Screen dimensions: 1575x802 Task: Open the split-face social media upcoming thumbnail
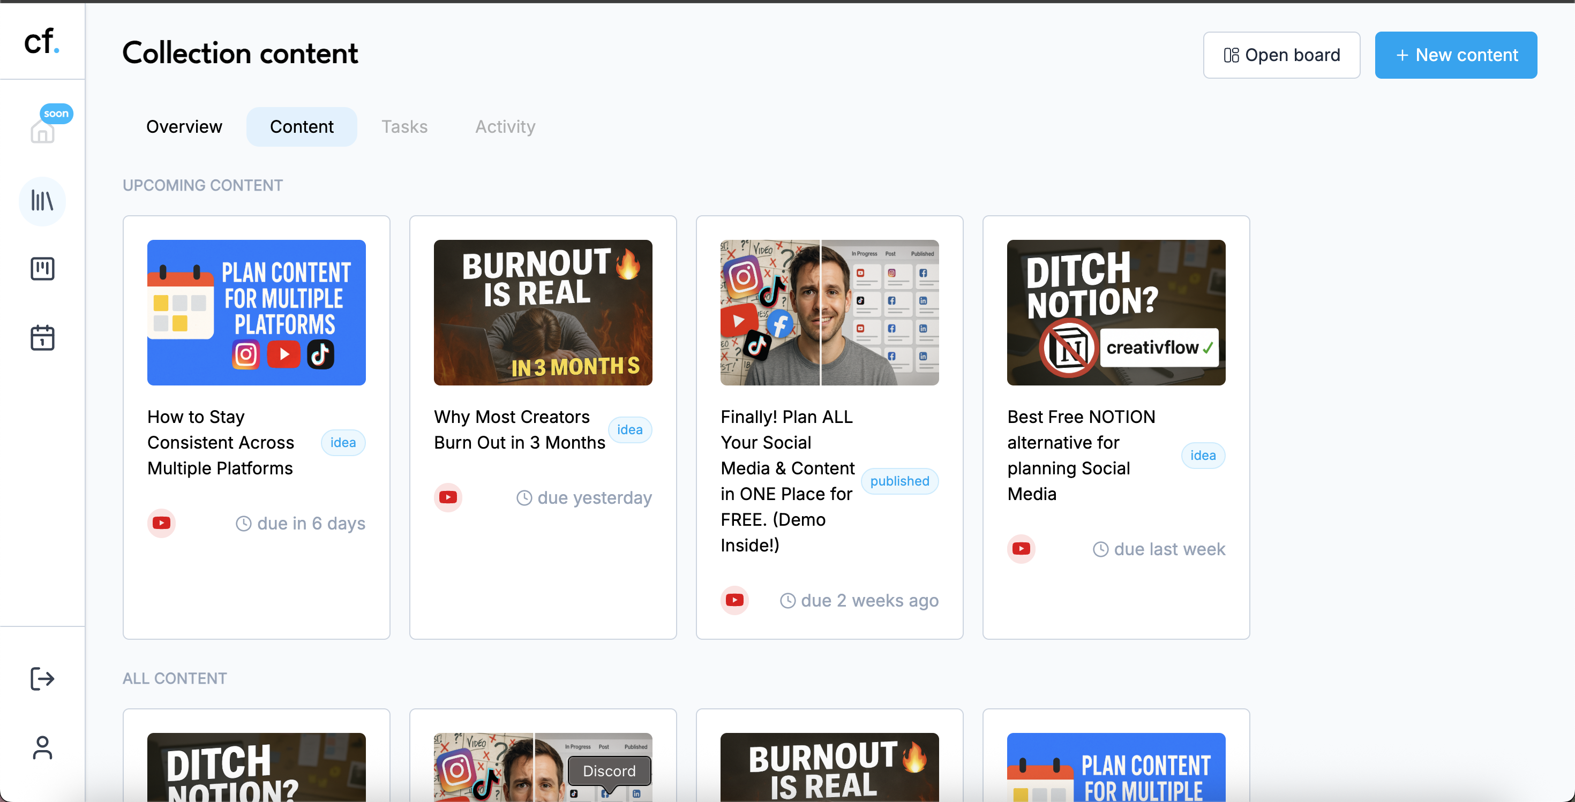830,312
